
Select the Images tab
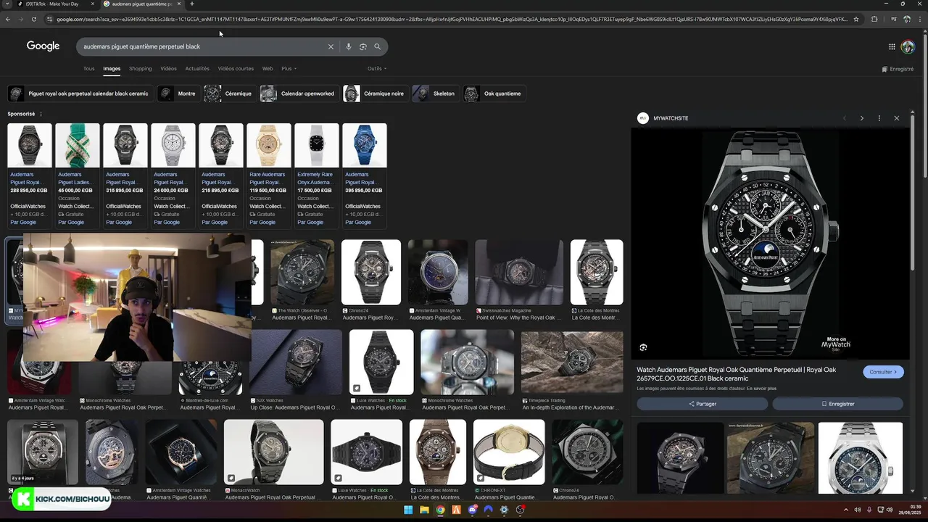coord(112,68)
